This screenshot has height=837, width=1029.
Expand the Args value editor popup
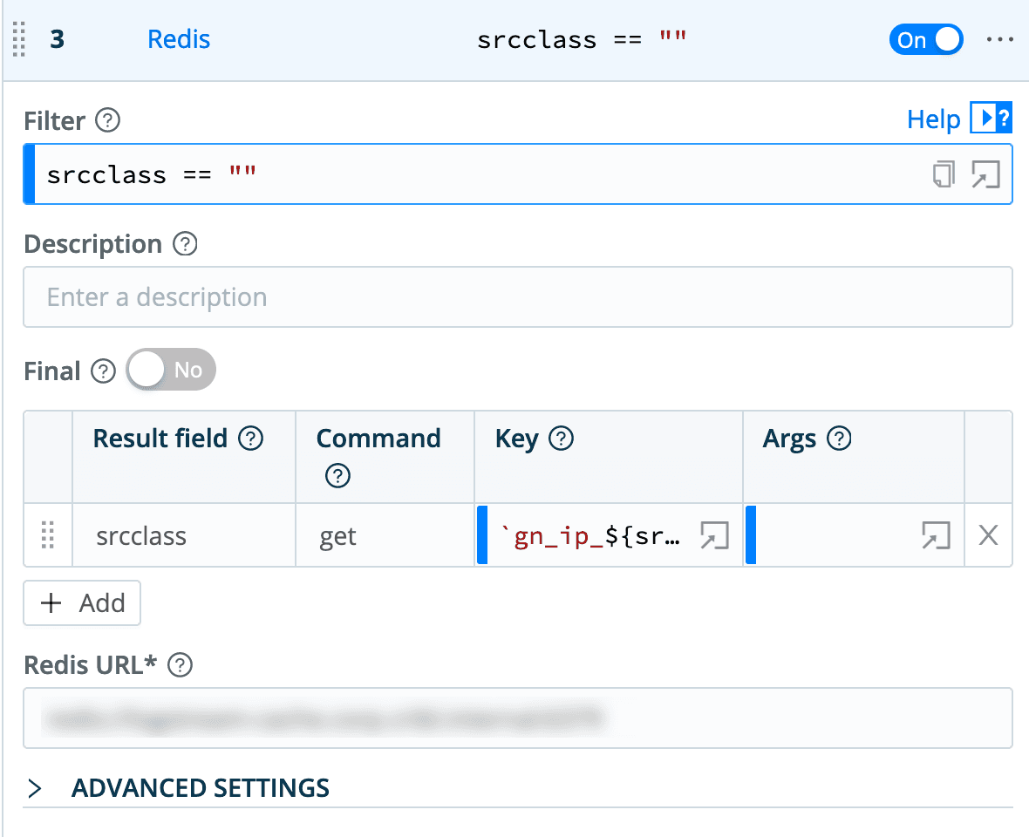[x=935, y=536]
